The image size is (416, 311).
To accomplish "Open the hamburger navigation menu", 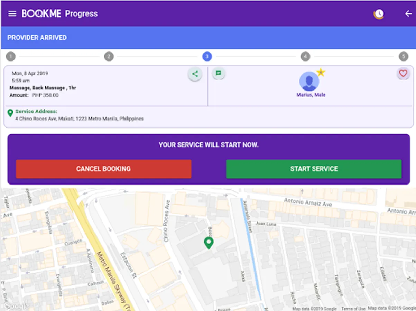I will click(x=12, y=13).
